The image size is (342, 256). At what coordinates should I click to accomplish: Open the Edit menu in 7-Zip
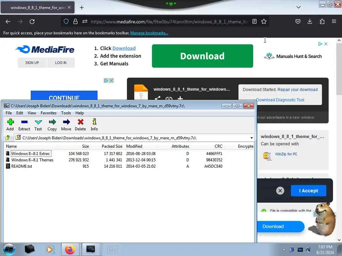(20, 113)
